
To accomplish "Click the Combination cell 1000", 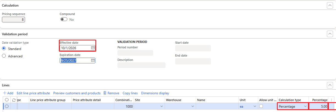I will (124, 106).
